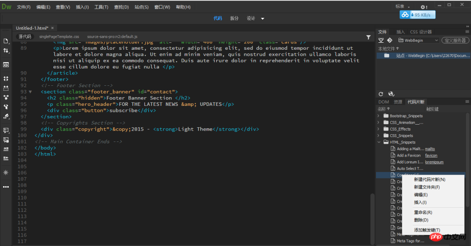Close the Untitled-1.html tab
The image size is (471, 246).
click(x=52, y=28)
